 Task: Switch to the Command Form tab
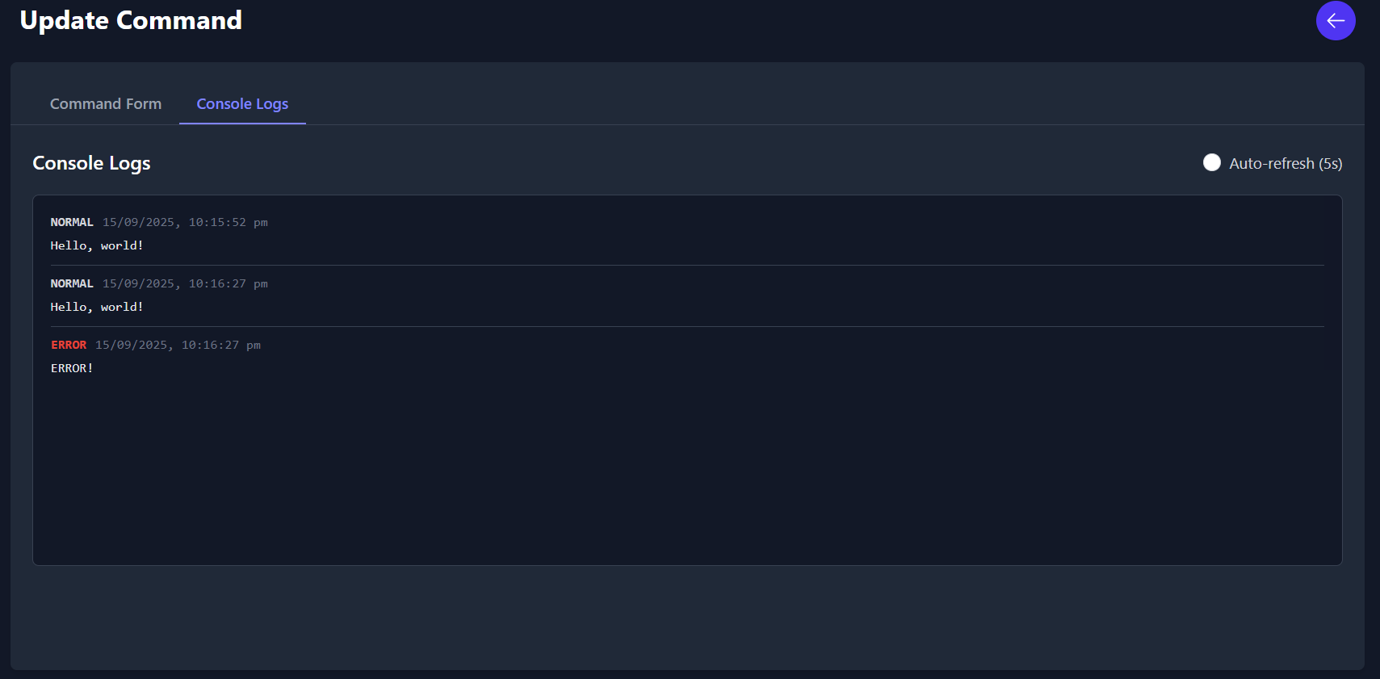105,103
